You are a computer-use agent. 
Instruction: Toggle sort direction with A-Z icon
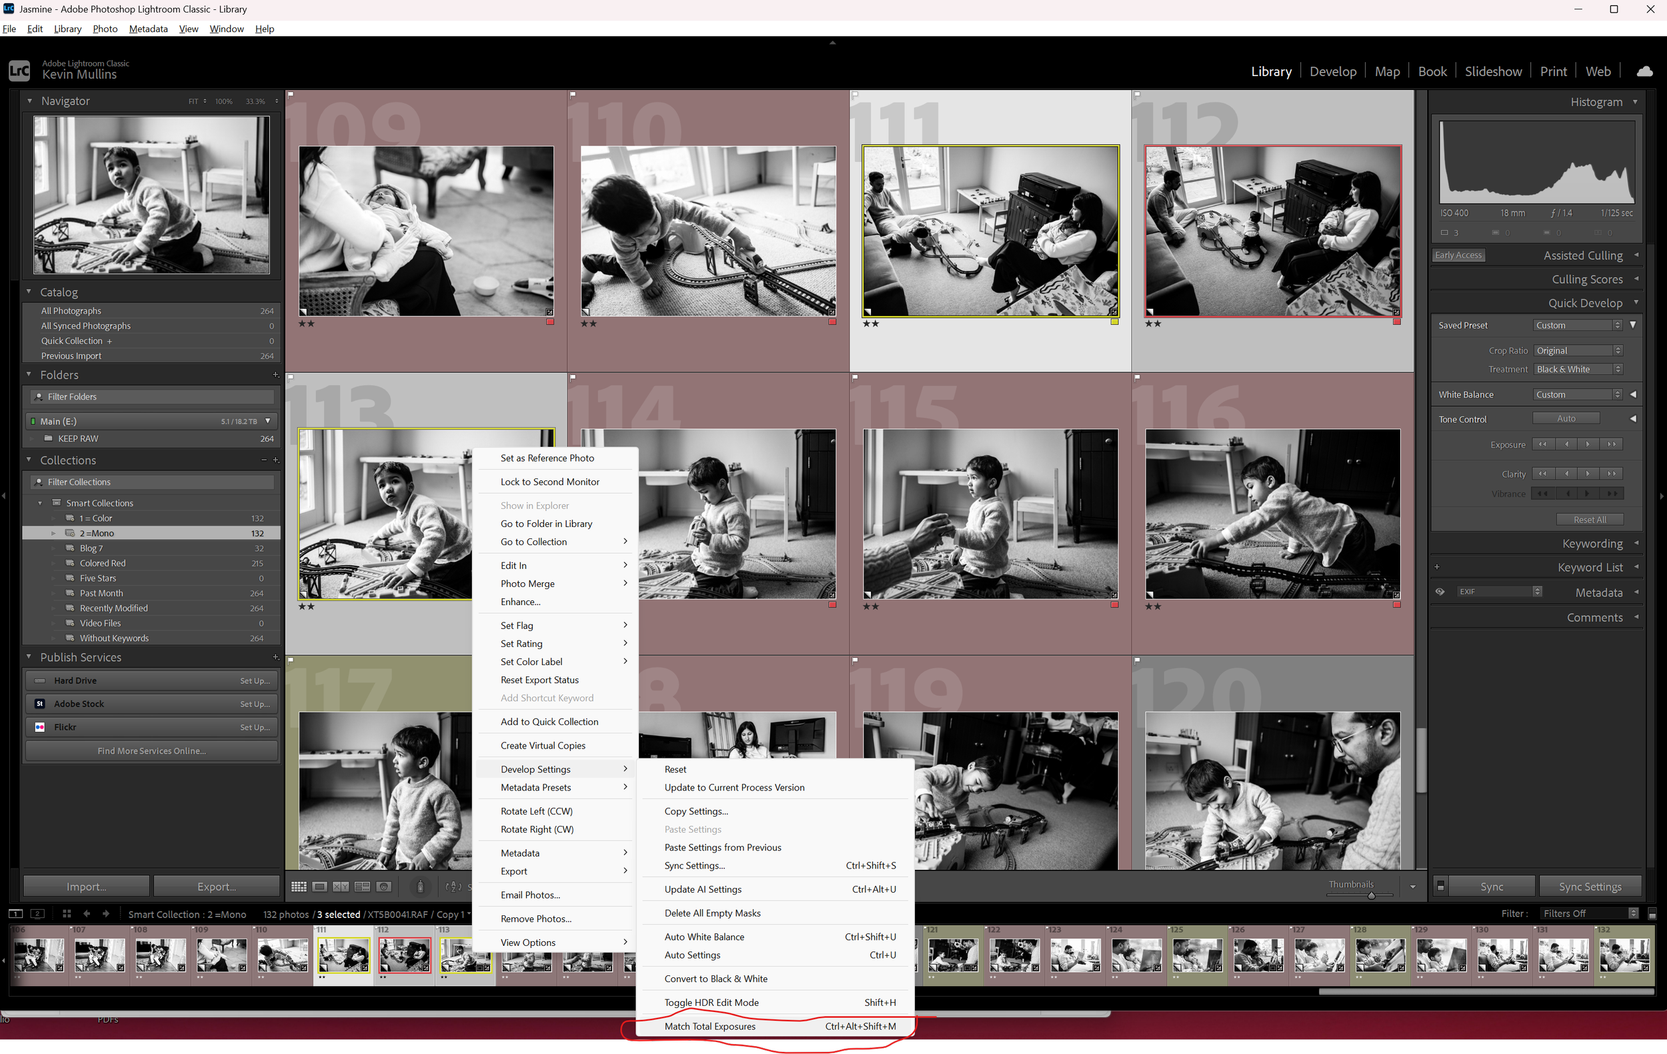pyautogui.click(x=454, y=886)
